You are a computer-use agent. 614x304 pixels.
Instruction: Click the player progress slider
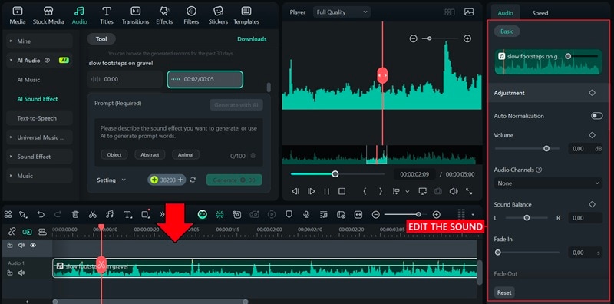tap(338, 174)
